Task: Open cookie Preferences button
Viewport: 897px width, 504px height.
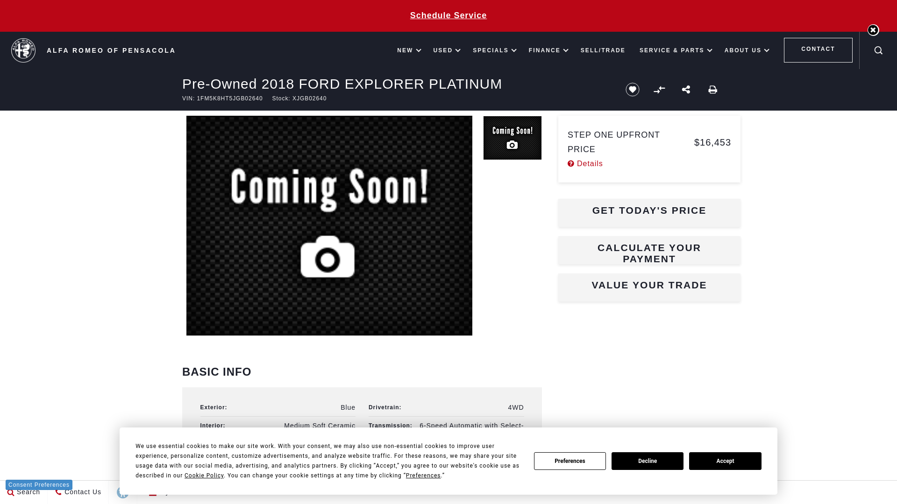Action: (570, 461)
